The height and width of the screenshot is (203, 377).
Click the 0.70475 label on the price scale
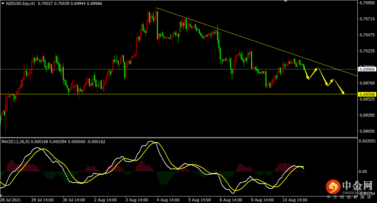click(367, 35)
